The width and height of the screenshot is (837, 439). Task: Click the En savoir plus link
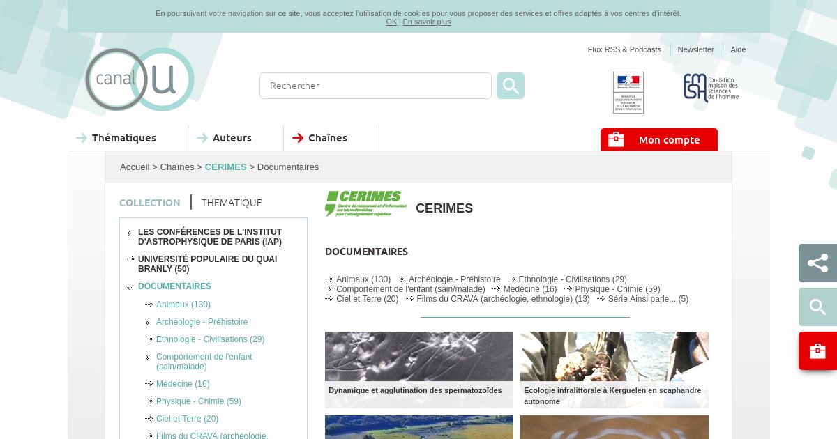427,22
